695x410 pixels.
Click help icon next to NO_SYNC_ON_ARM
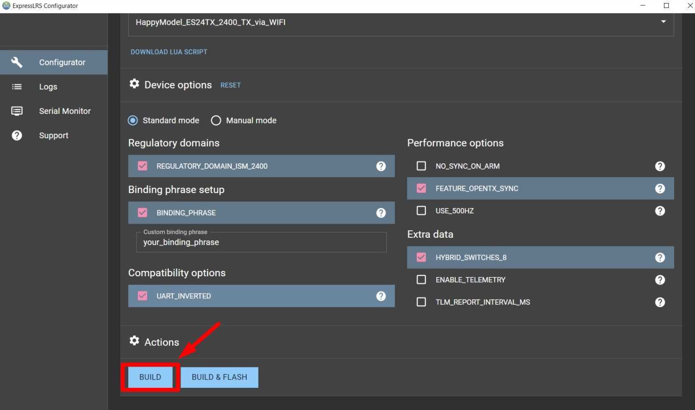pos(660,166)
